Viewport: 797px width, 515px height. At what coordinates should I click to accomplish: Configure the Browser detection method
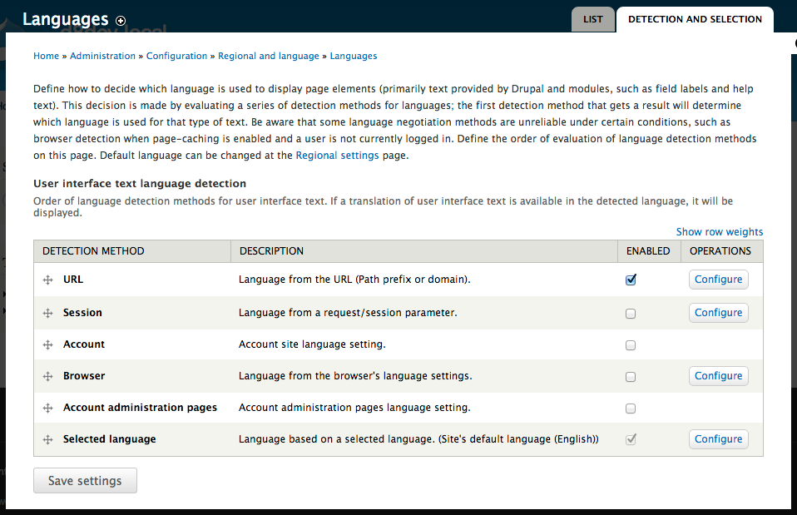tap(718, 376)
